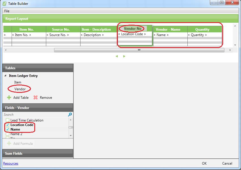Collapse the Item Ledger Entry node
The image size is (241, 170).
tap(6, 75)
